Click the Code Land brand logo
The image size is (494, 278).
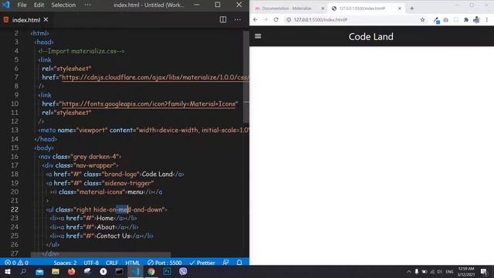(x=370, y=36)
